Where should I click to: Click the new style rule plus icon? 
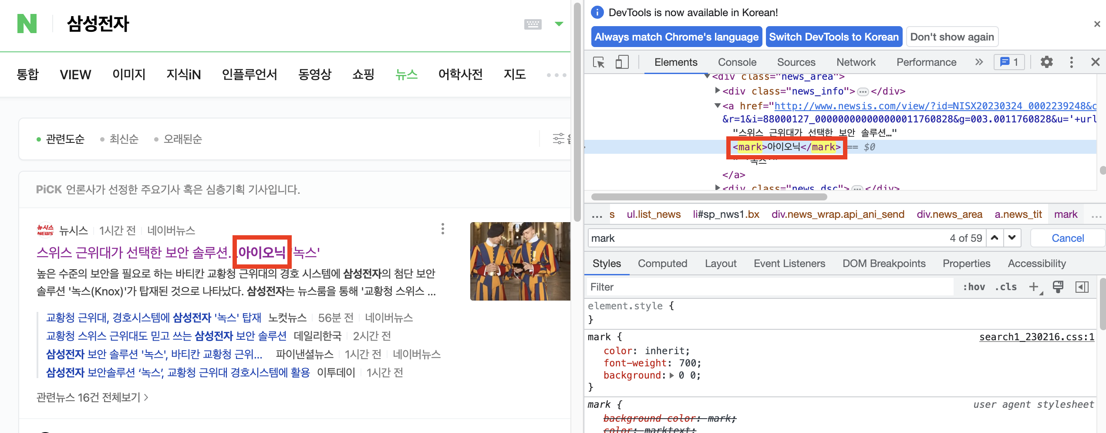(x=1035, y=287)
